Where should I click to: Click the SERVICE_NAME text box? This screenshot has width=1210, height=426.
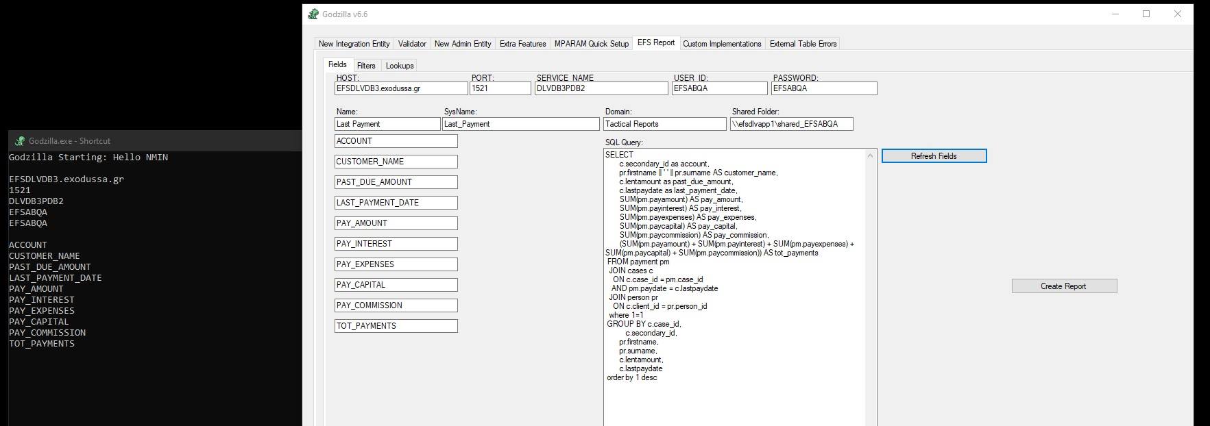601,88
